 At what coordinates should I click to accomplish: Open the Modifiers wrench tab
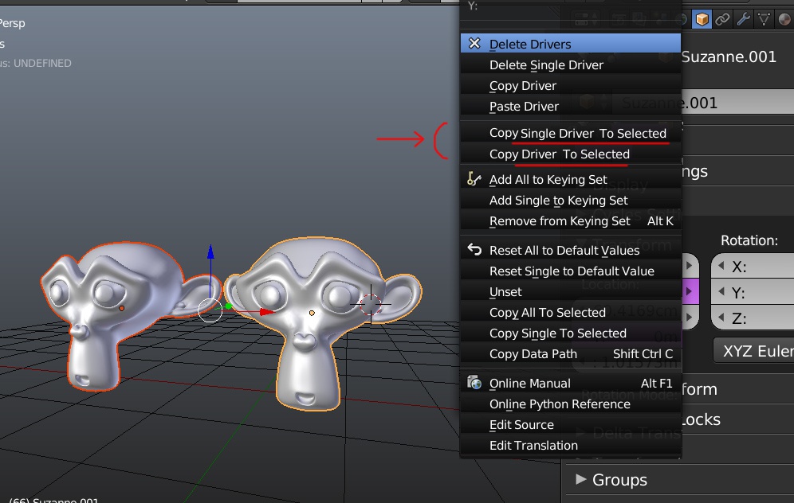point(743,20)
